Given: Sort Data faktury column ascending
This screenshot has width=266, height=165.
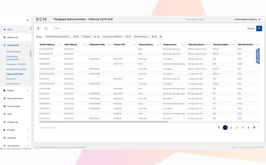Looking at the screenshot, I should coord(86,45).
